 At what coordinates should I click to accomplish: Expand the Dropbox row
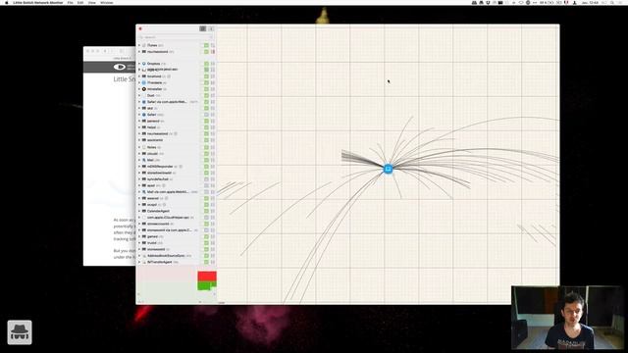click(139, 63)
